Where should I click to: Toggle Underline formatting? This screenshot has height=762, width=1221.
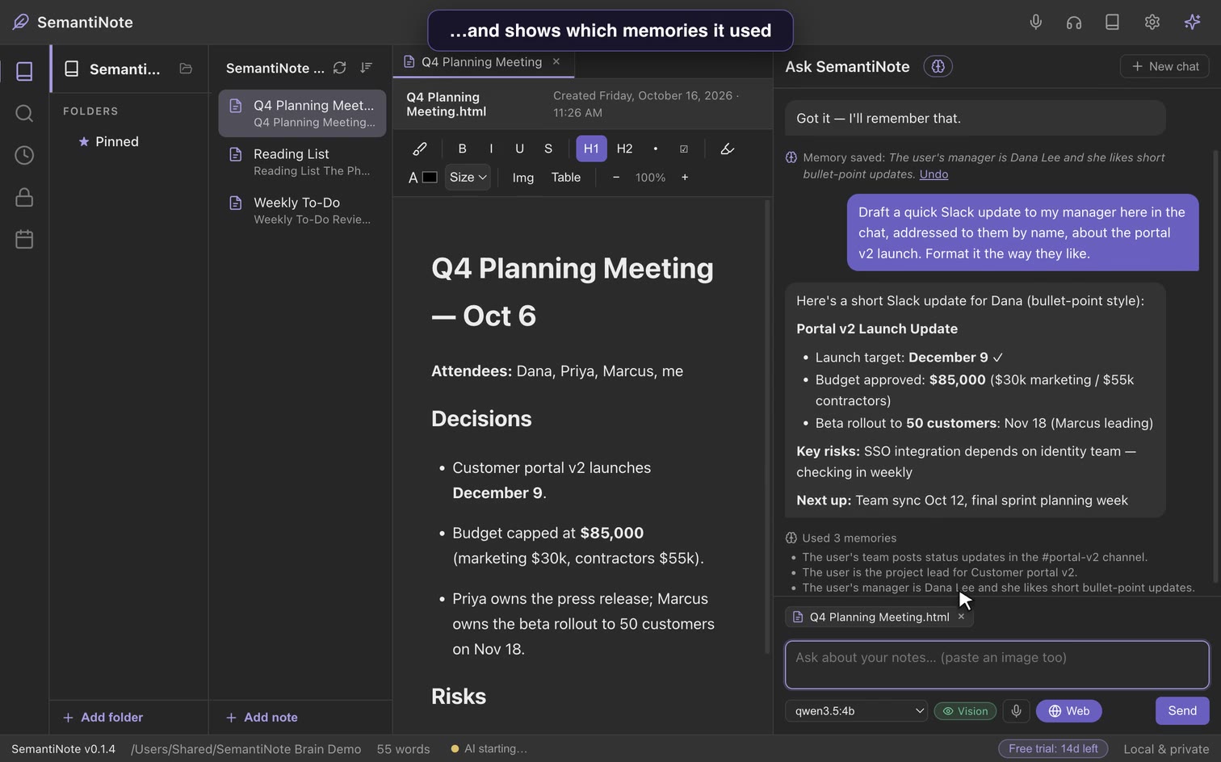click(x=519, y=149)
